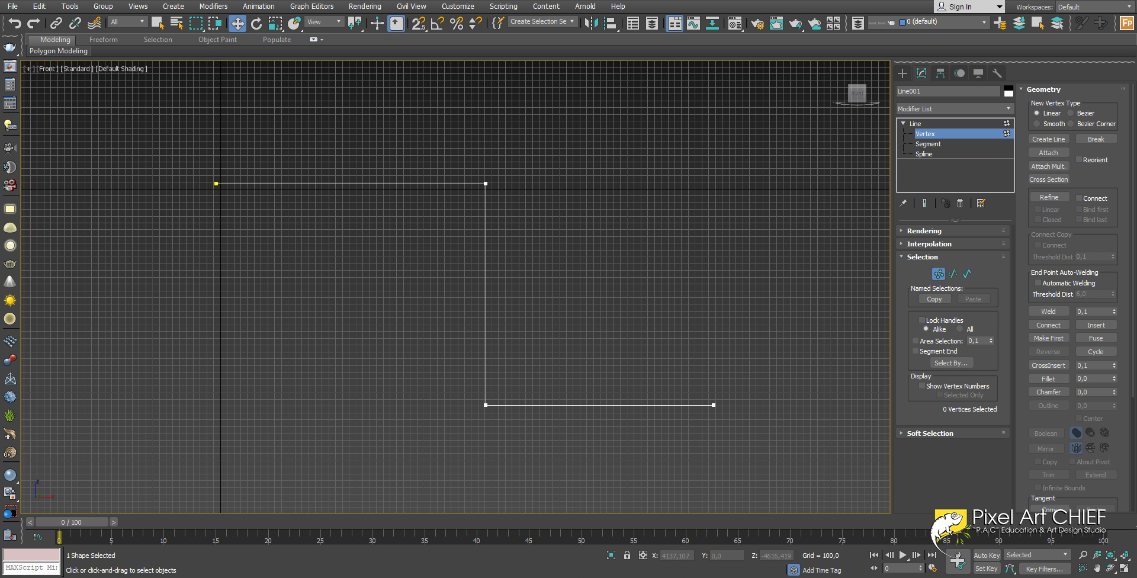Screen dimensions: 1137x578
Task: Open the Rendering menu
Action: (x=365, y=7)
